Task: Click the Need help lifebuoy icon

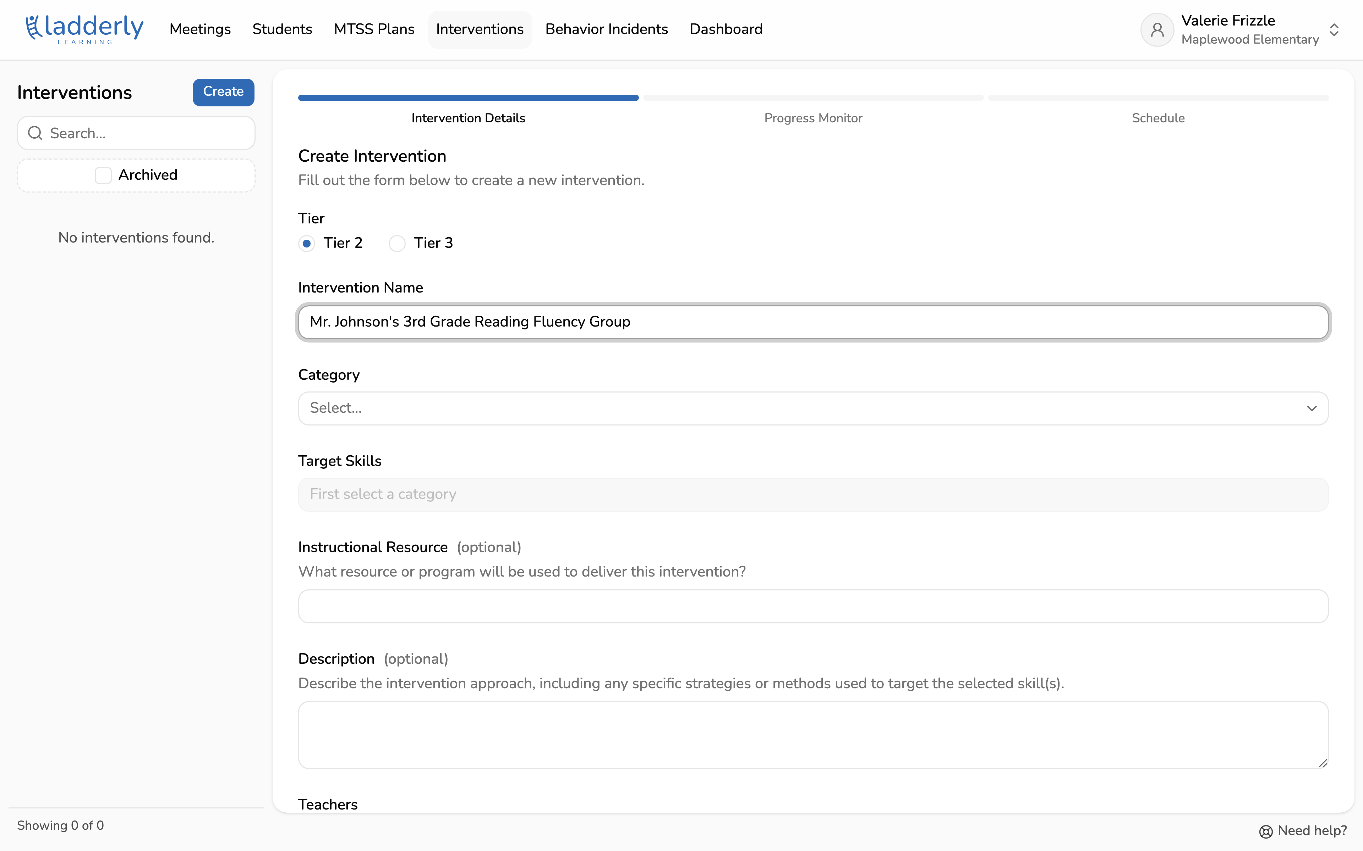Action: 1265,831
